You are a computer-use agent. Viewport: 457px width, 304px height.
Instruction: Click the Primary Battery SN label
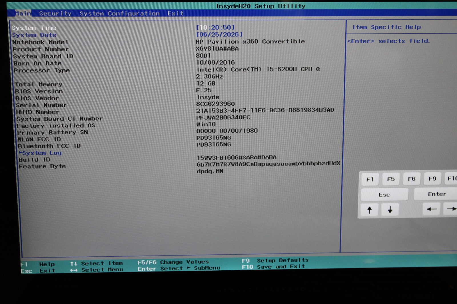pyautogui.click(x=53, y=133)
